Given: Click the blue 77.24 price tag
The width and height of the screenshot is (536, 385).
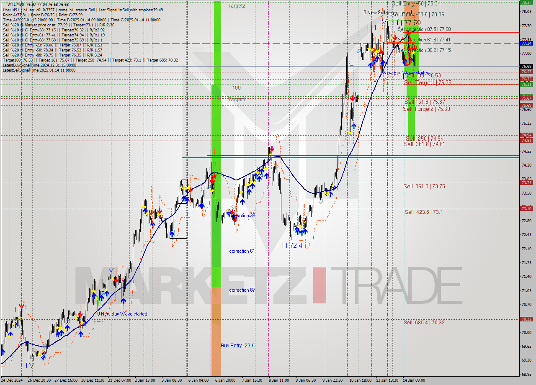Looking at the screenshot, I should coord(526,43).
